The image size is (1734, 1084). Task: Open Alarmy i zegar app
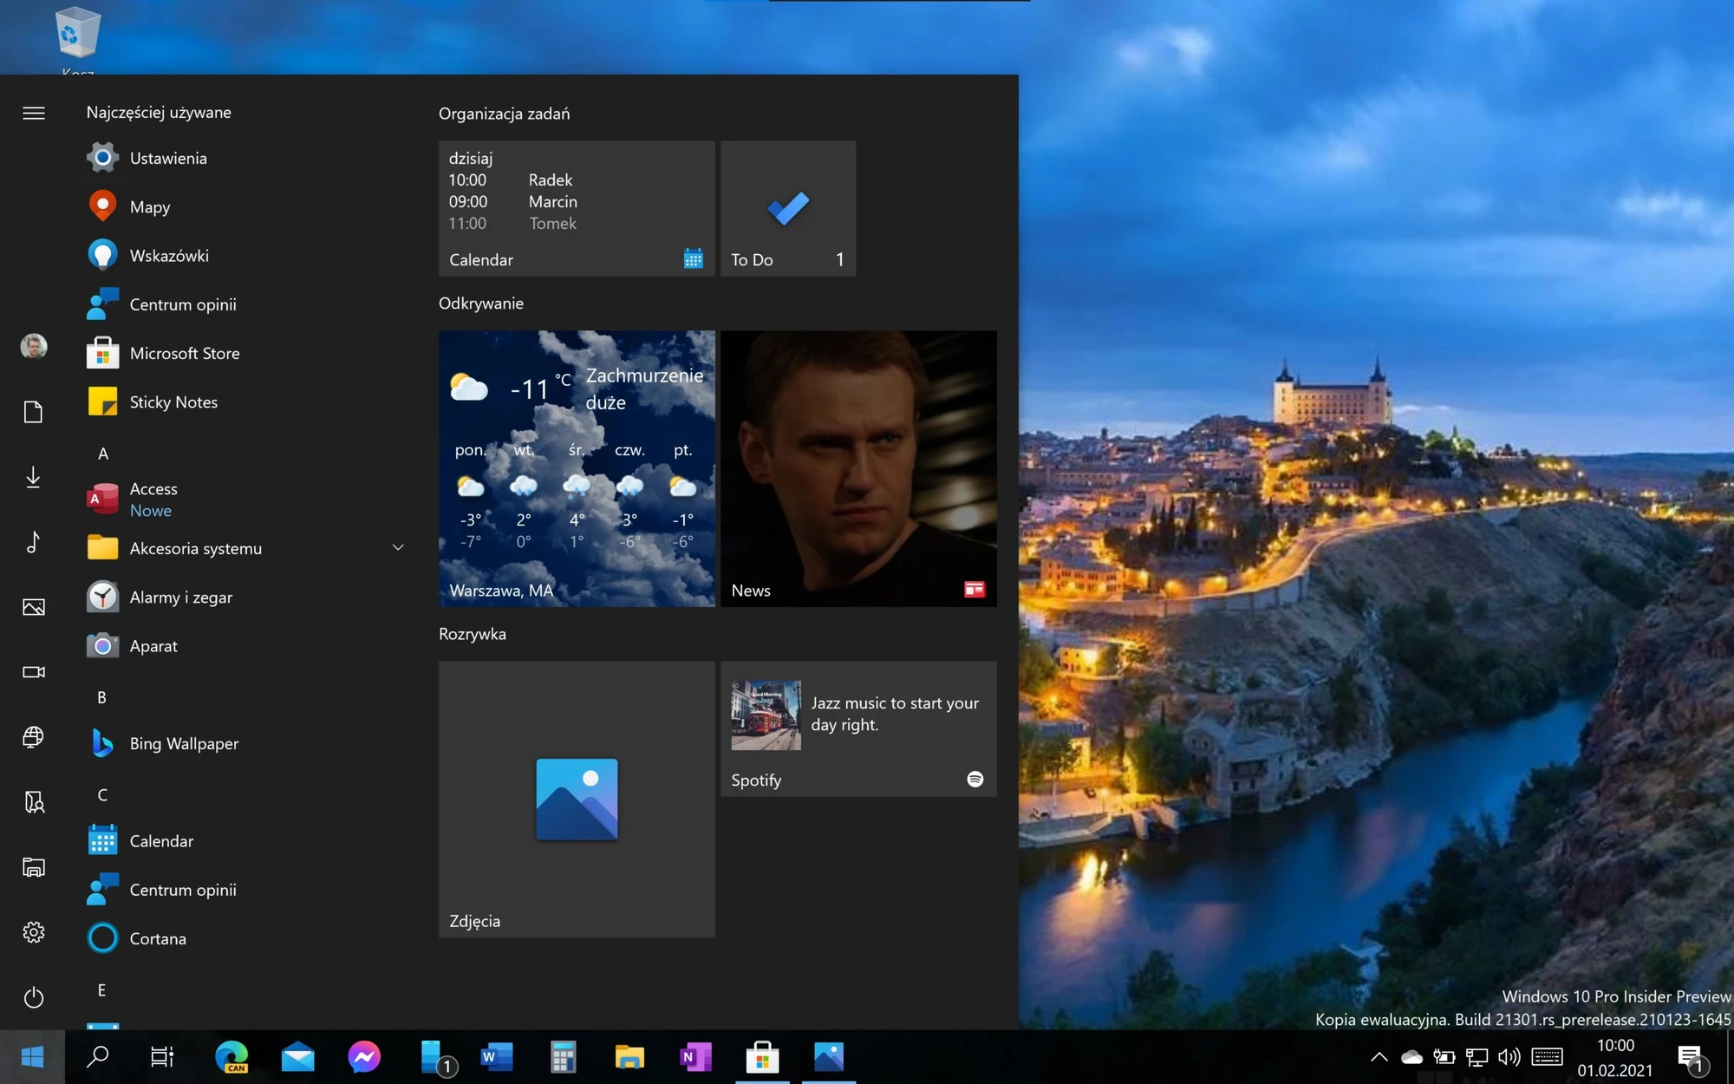point(180,597)
